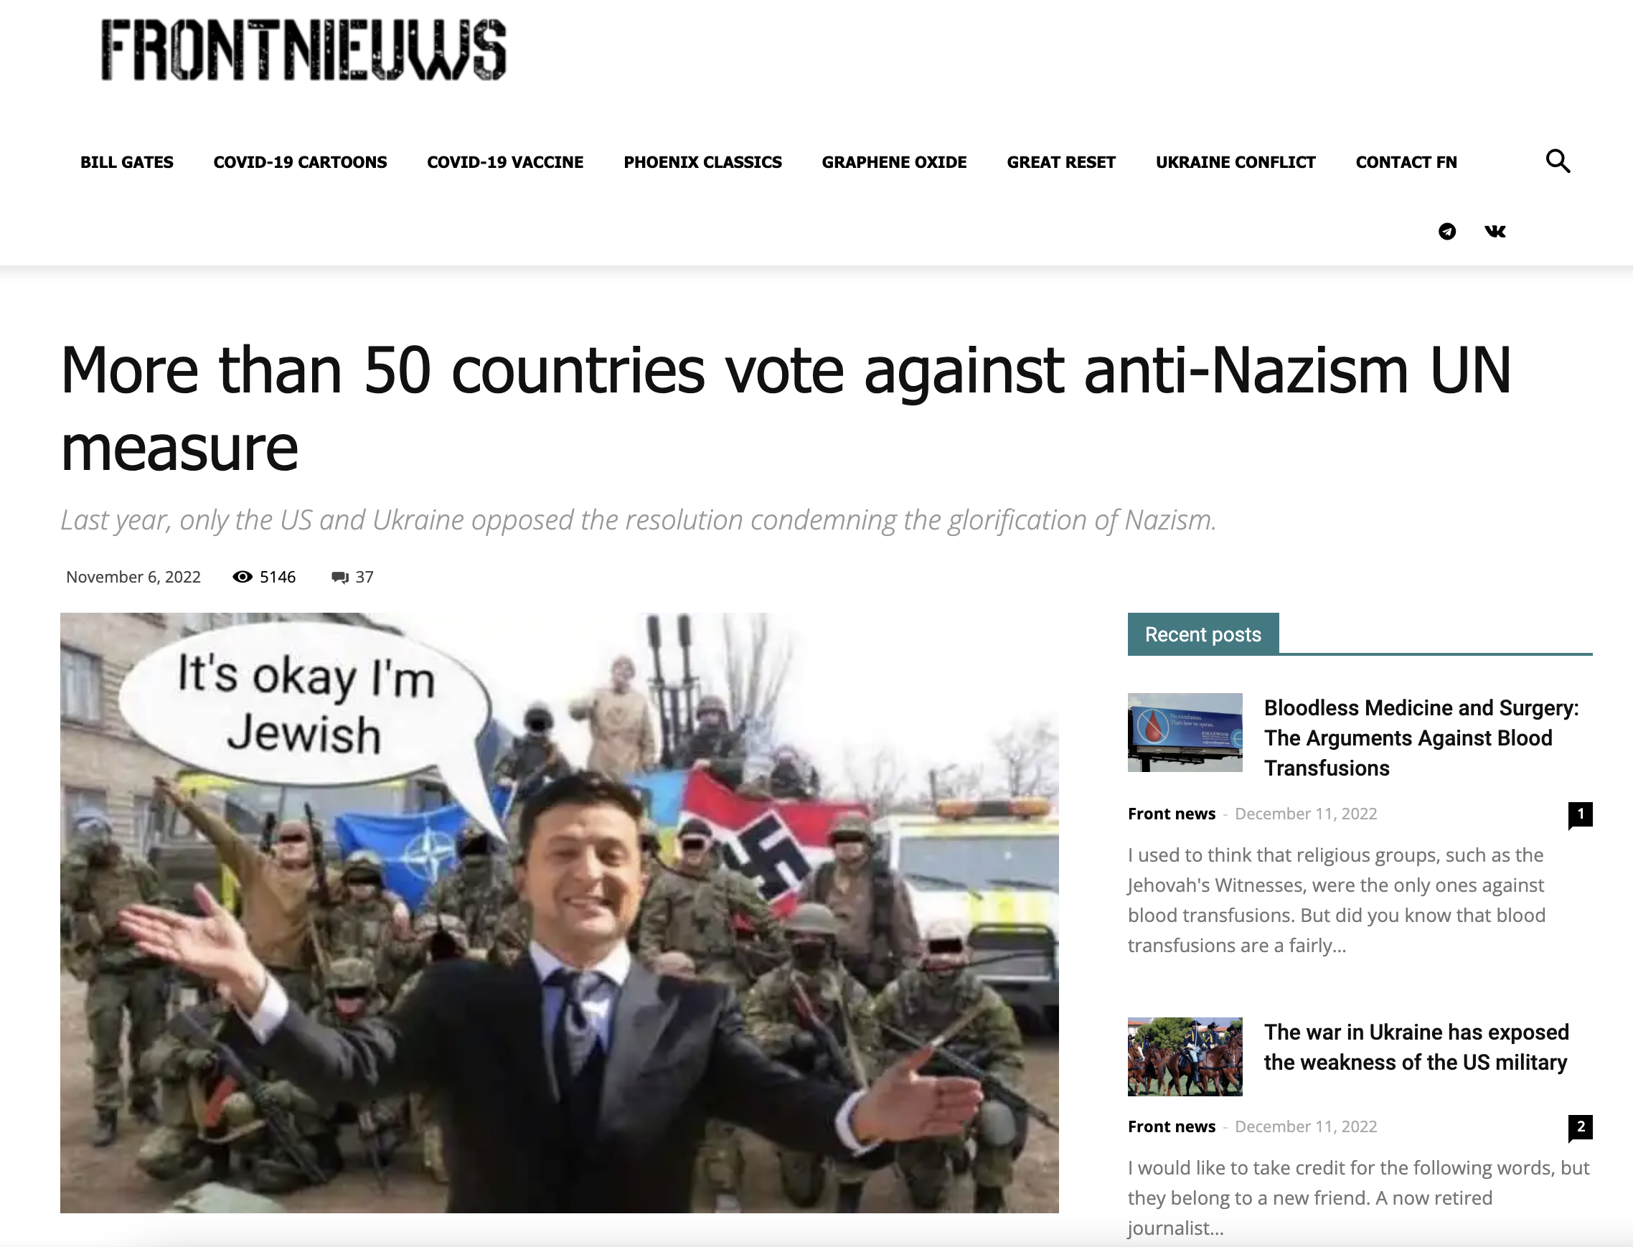Select Great Reset from the menu
Viewport: 1633px width, 1247px height.
1060,162
